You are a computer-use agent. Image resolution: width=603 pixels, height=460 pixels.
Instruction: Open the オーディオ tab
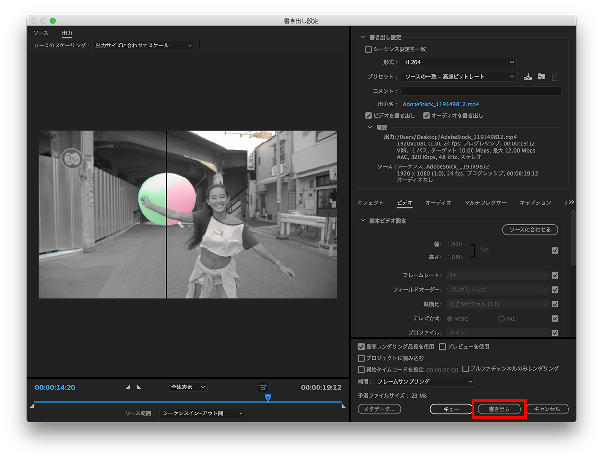point(438,203)
